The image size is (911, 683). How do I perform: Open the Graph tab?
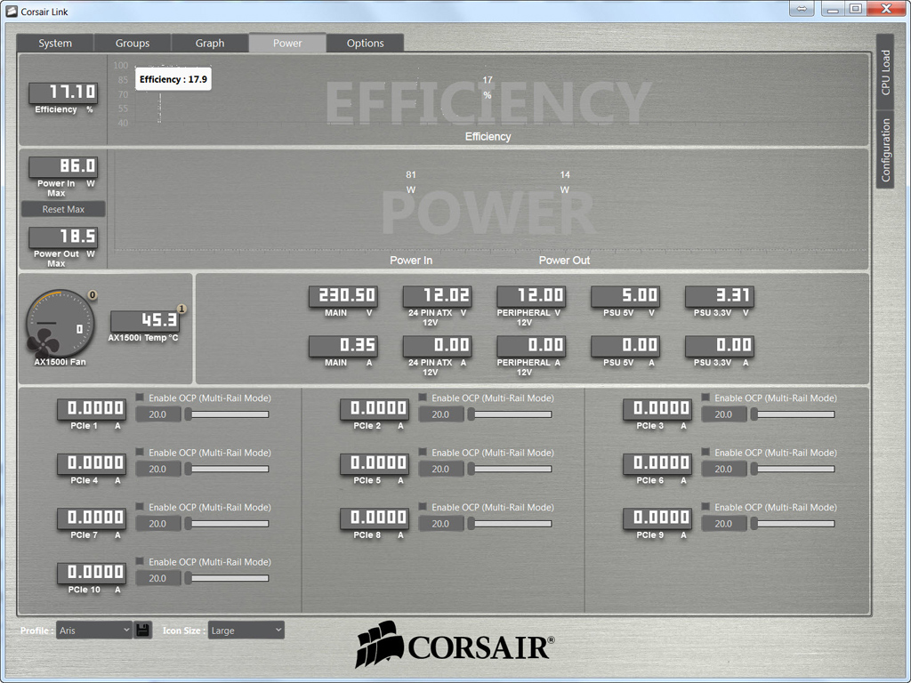click(x=210, y=43)
